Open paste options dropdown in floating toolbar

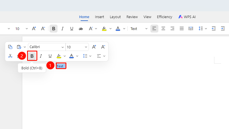click(x=25, y=47)
